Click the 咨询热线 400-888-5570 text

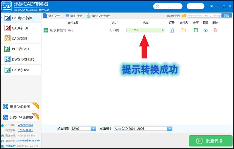click(20, 136)
